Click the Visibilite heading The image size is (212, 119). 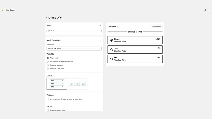50,54
